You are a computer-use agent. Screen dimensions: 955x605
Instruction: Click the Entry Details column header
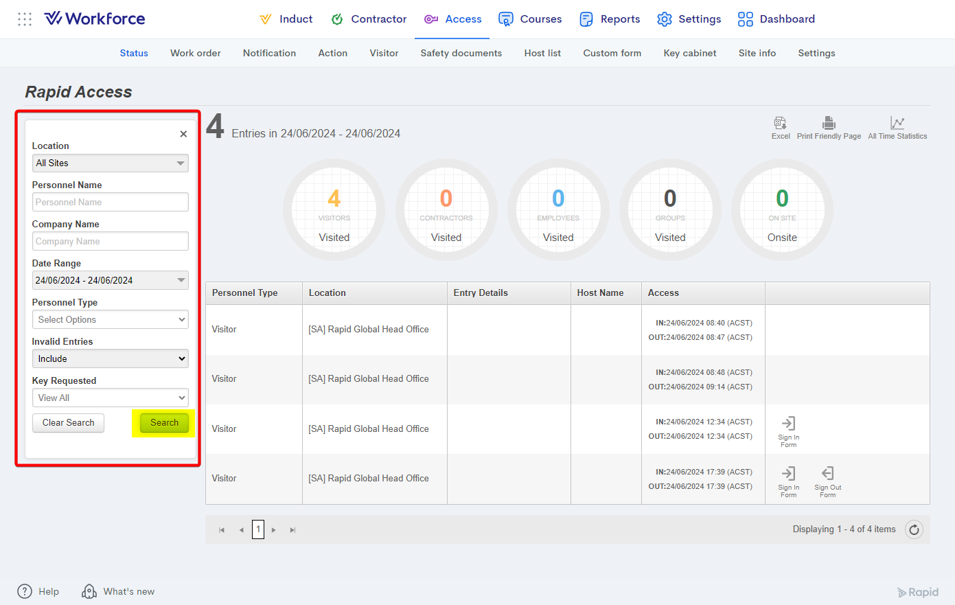[509, 293]
